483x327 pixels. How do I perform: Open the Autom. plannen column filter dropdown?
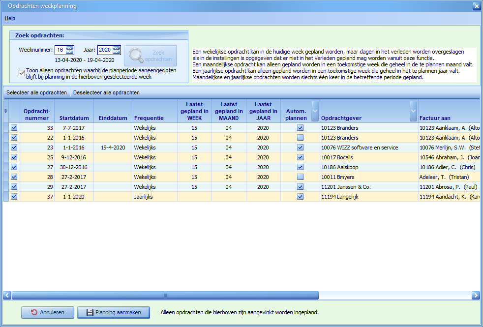pos(315,111)
